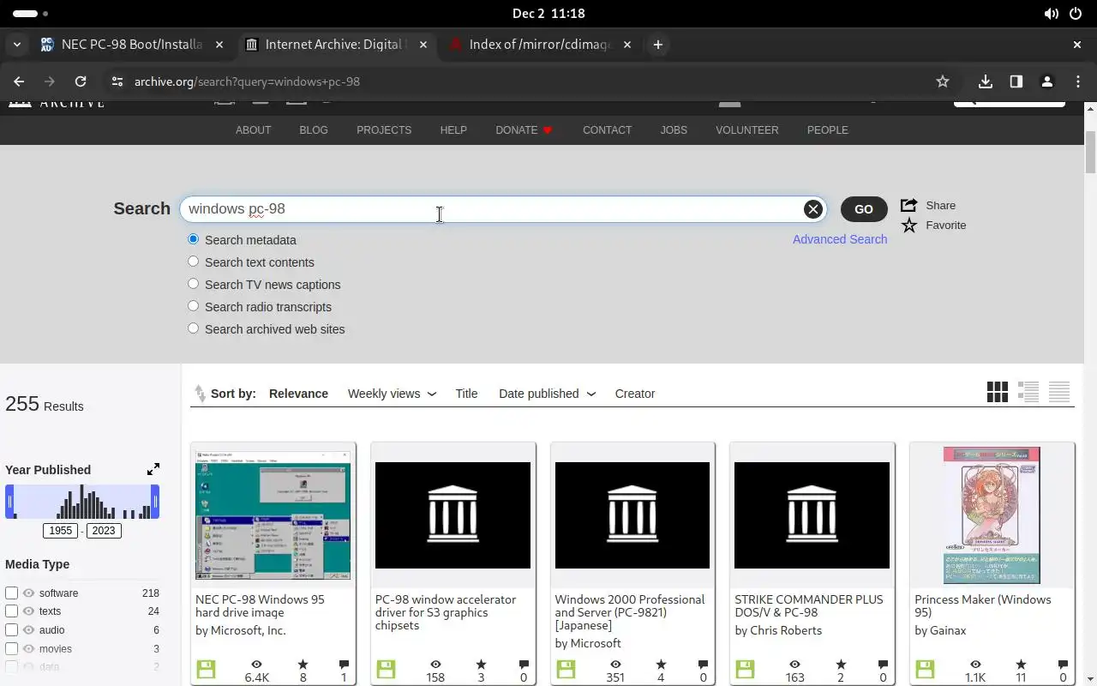This screenshot has height=686, width=1097.
Task: Open system power menu icon
Action: 1076,14
